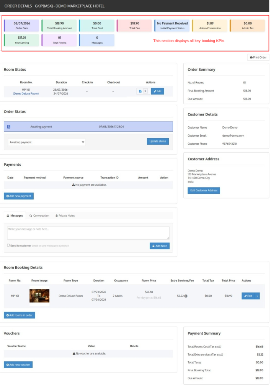Image resolution: width=271 pixels, height=392 pixels.
Task: Switch to the Conversation tab
Action: click(39, 216)
